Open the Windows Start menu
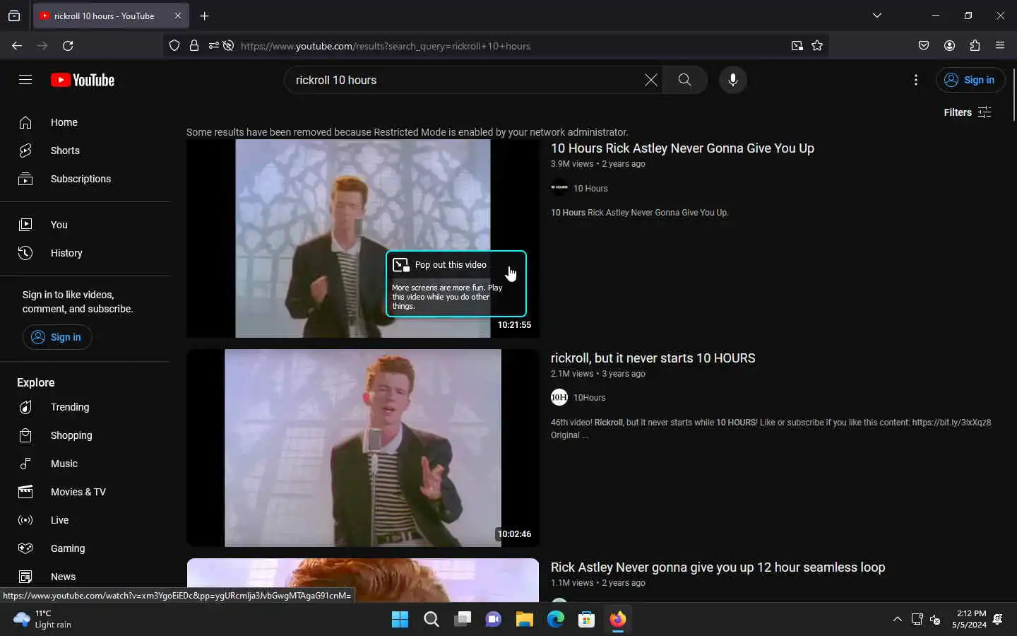The width and height of the screenshot is (1017, 636). coord(400,620)
